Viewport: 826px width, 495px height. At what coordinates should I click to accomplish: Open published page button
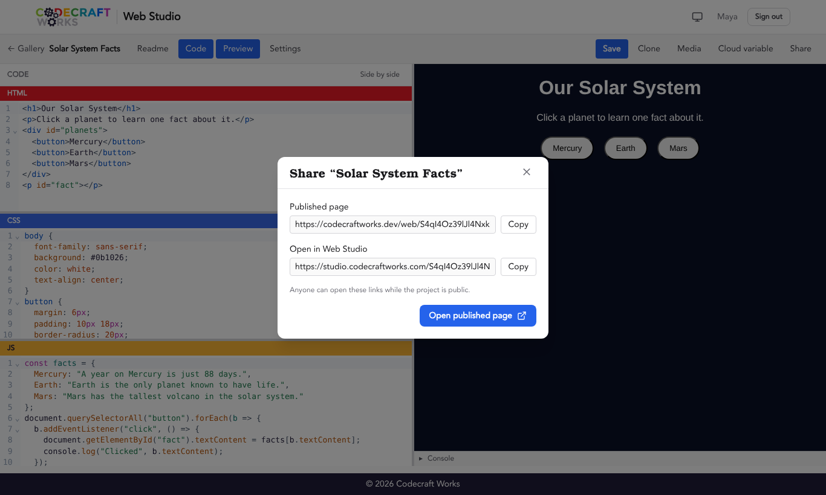[478, 316]
